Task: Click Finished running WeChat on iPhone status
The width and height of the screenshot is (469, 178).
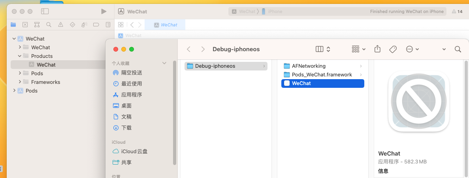Action: pos(407,12)
